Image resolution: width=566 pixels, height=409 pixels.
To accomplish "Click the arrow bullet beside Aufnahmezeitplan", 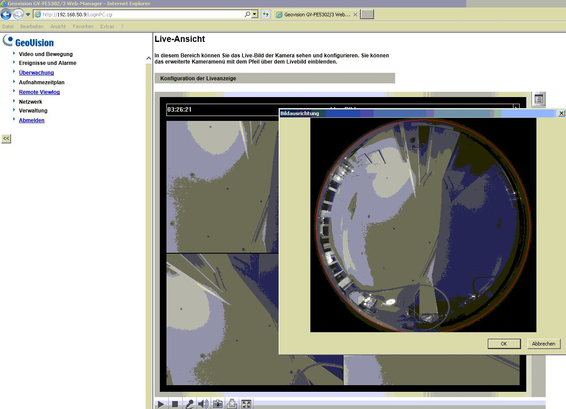I will tap(14, 82).
